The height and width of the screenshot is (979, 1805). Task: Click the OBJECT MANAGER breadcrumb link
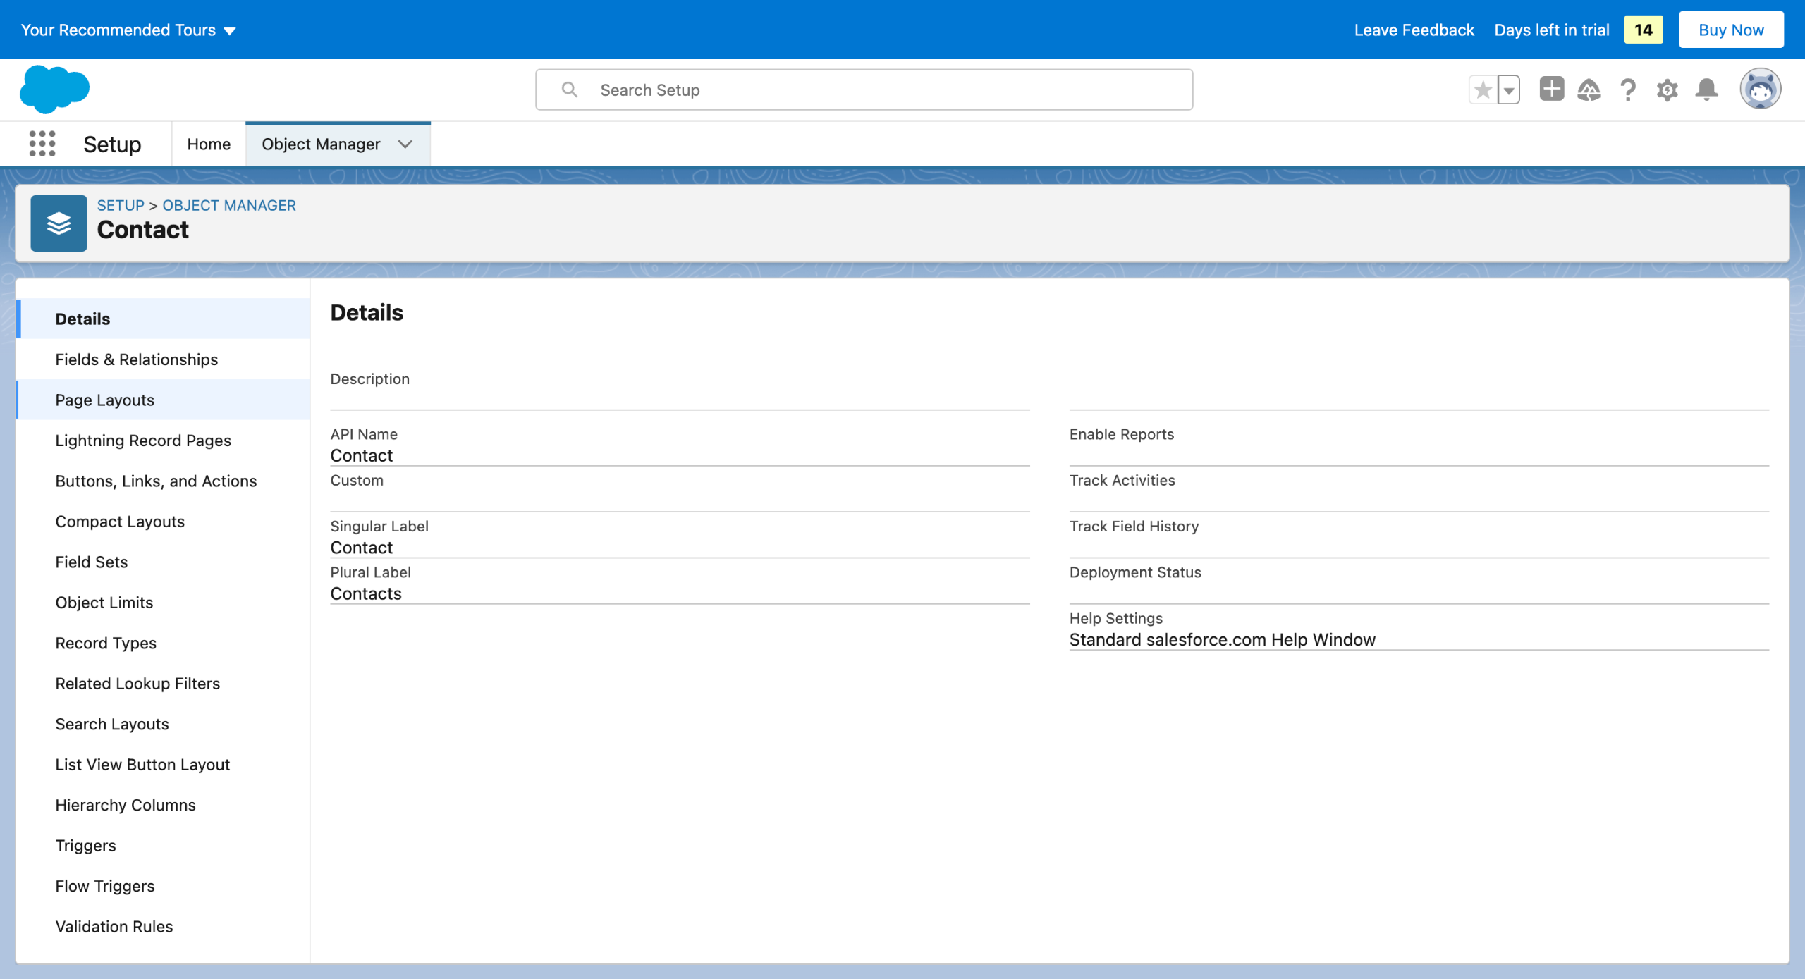click(x=229, y=205)
